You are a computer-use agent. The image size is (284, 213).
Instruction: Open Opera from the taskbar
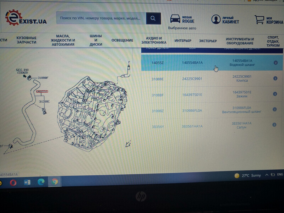[x=13, y=182]
